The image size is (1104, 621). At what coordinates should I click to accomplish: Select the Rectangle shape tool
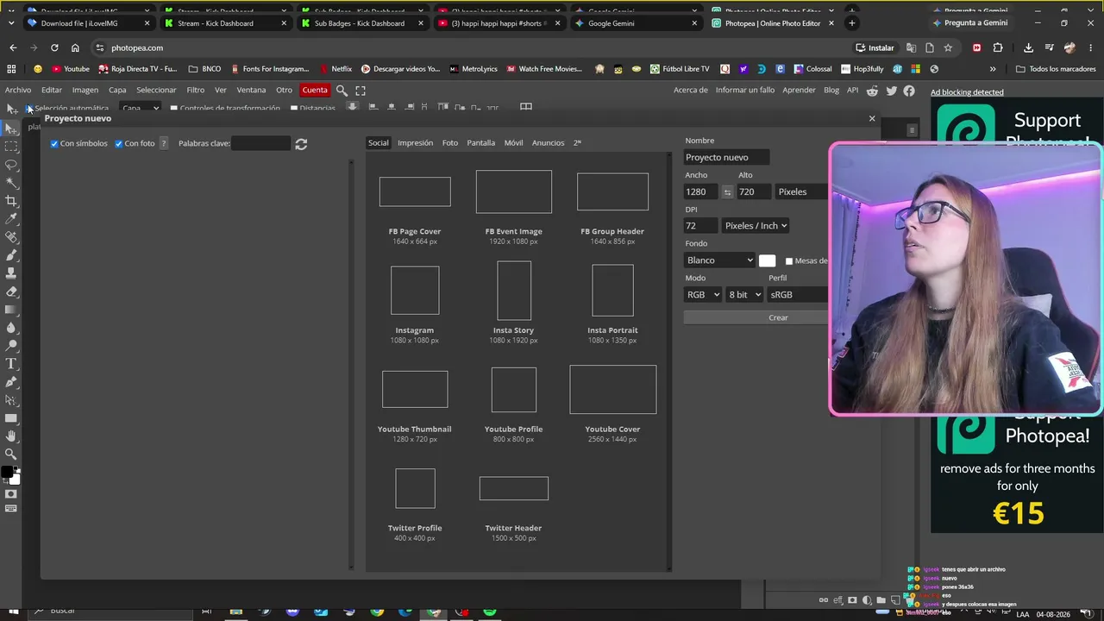pyautogui.click(x=11, y=418)
